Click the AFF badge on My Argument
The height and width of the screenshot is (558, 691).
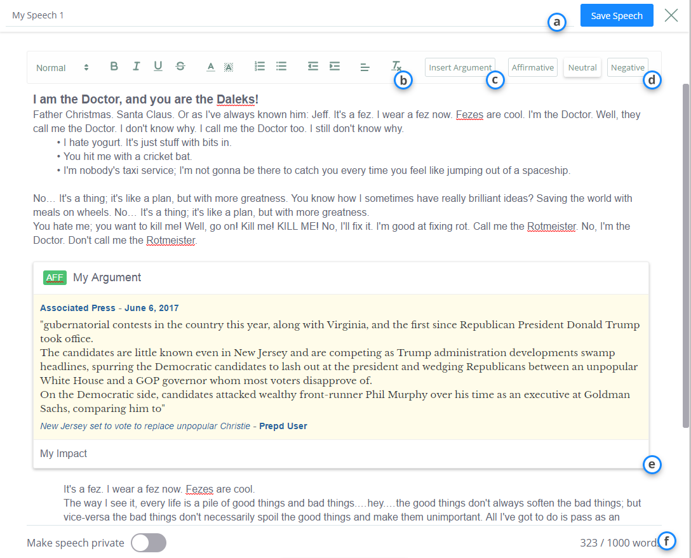(x=55, y=277)
